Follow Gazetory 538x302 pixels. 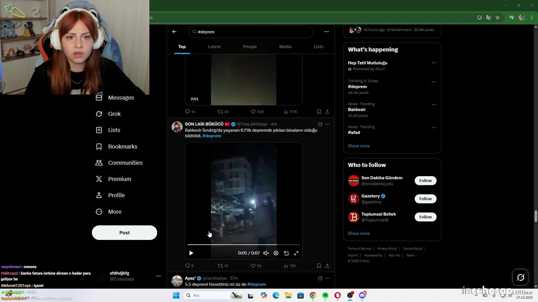(x=425, y=199)
